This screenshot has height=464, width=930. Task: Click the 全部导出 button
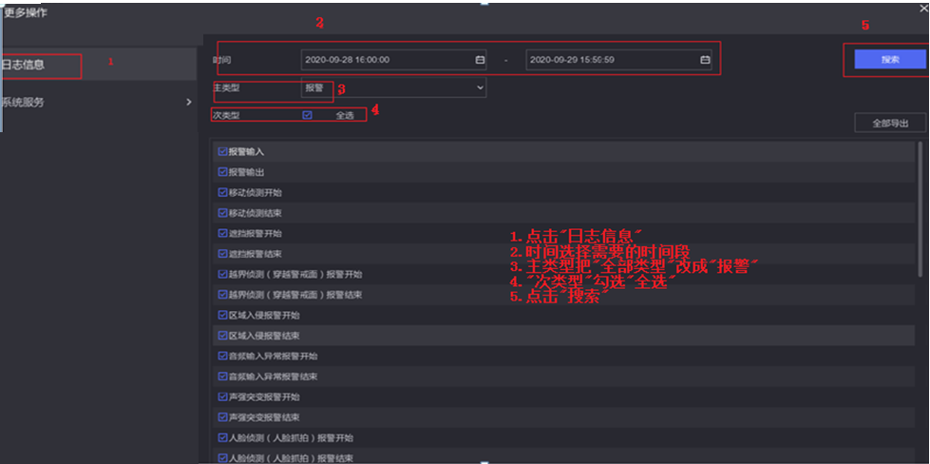point(890,123)
